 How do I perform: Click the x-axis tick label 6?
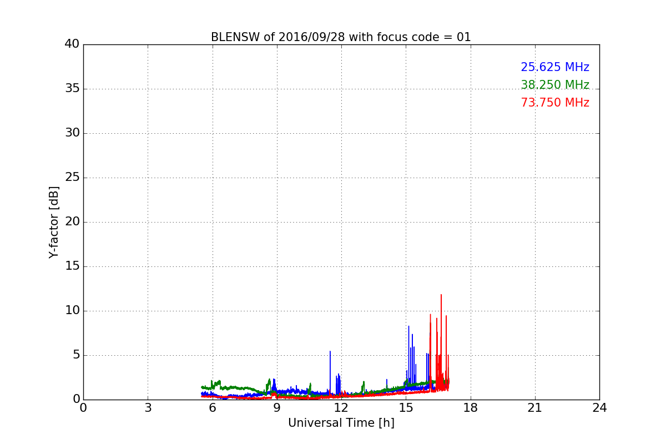(x=213, y=408)
